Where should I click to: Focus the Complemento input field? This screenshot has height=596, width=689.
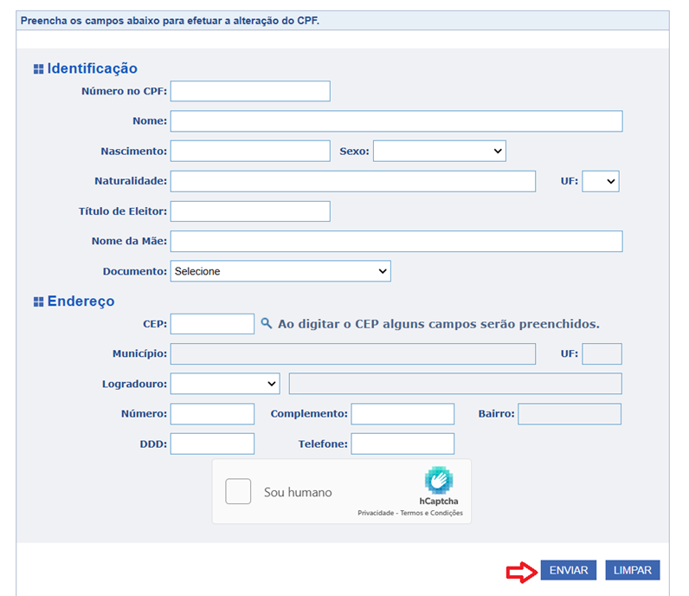click(x=402, y=414)
